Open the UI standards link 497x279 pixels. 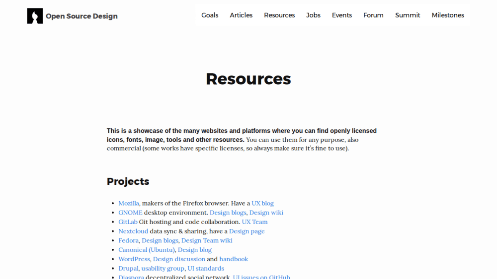click(x=206, y=268)
